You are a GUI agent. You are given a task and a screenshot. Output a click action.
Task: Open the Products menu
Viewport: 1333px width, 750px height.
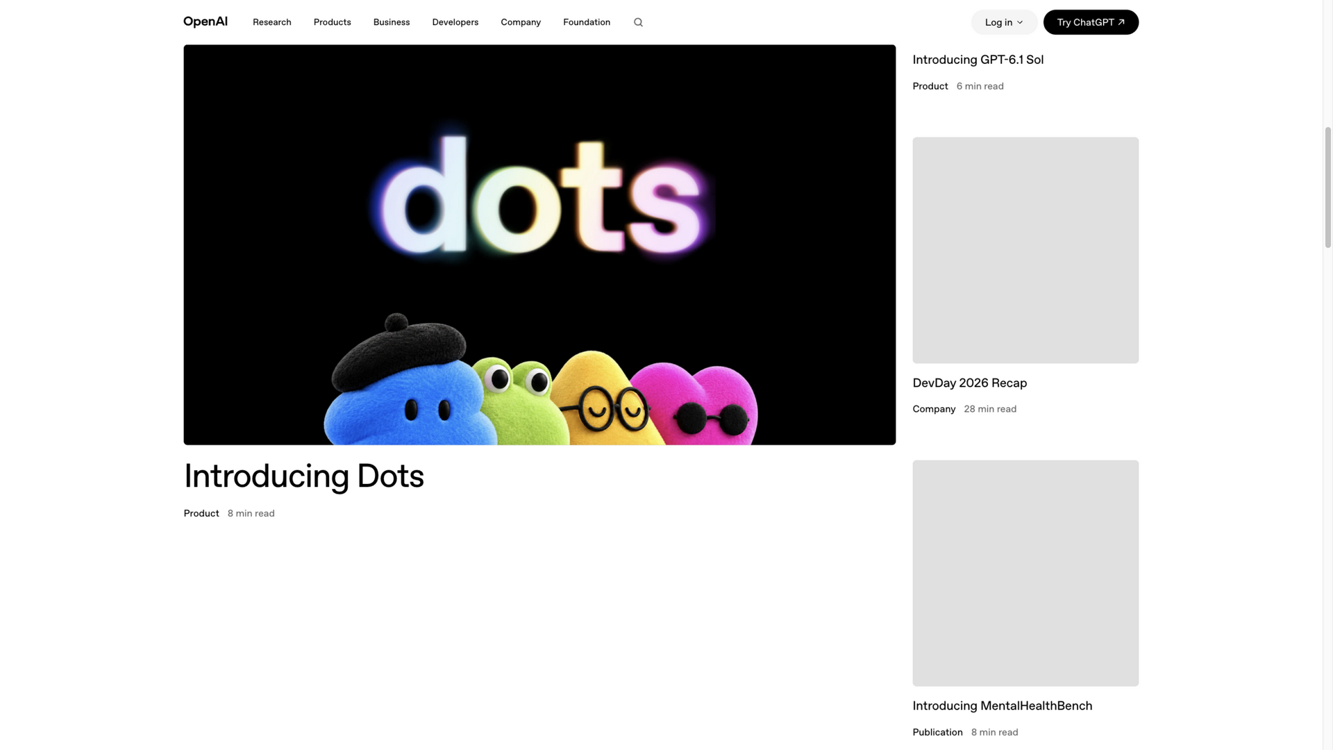[333, 22]
